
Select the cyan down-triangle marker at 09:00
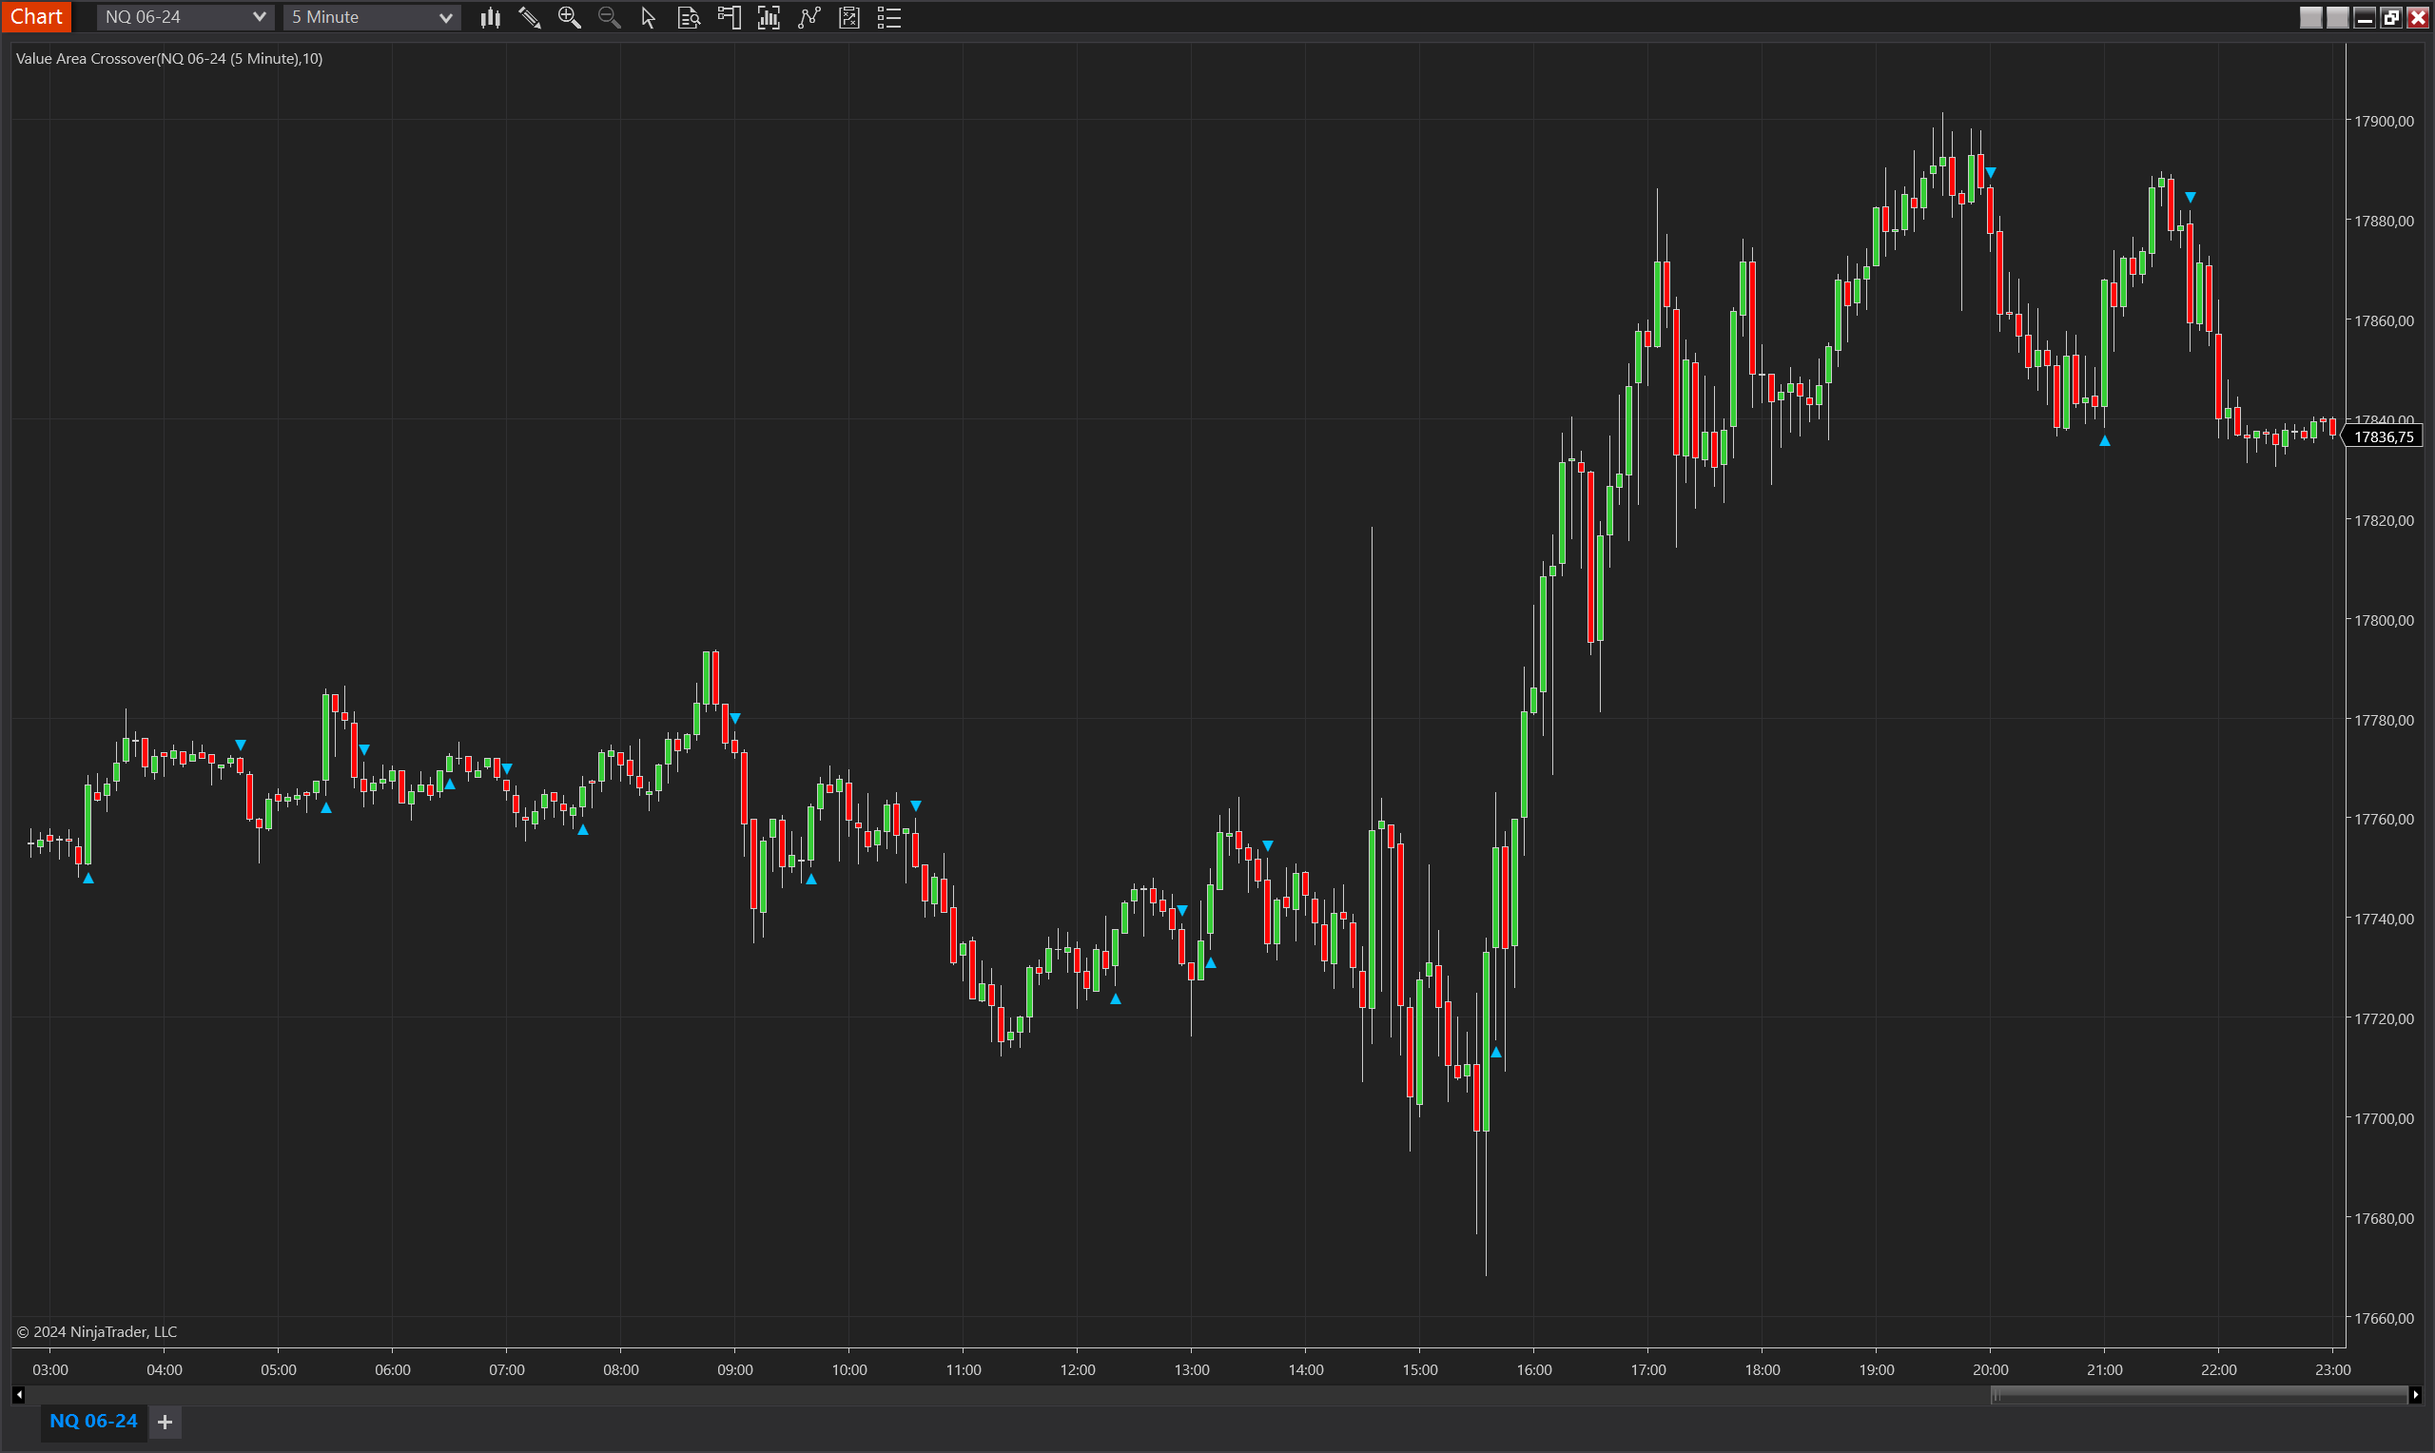click(735, 719)
